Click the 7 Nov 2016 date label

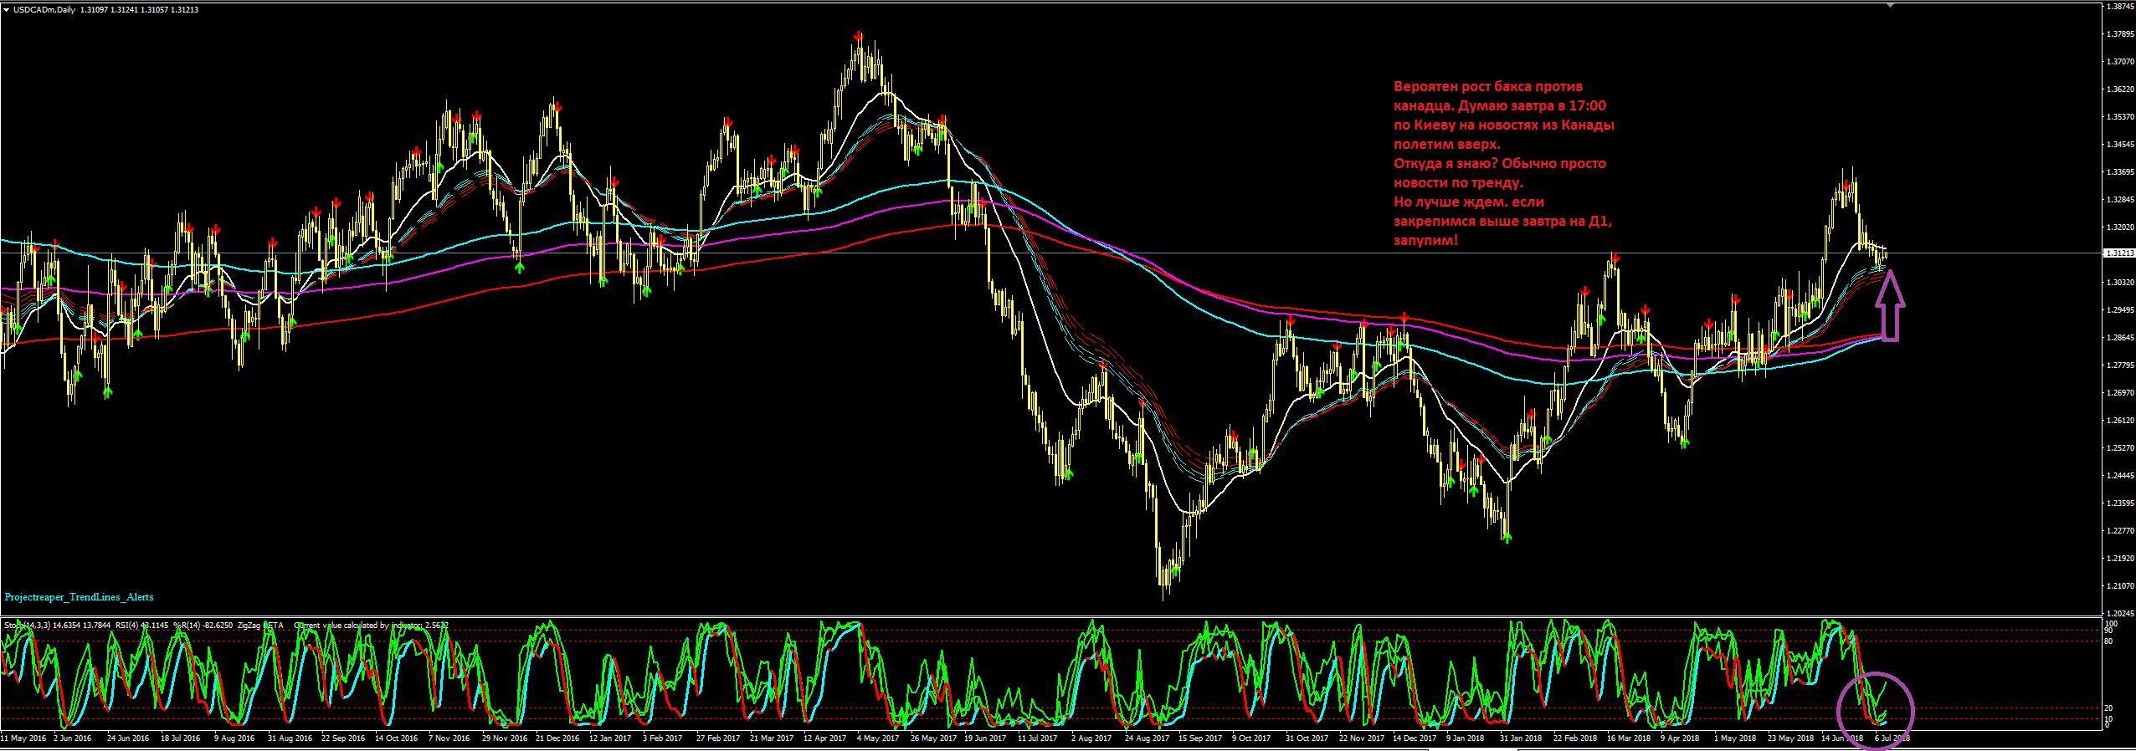click(449, 738)
